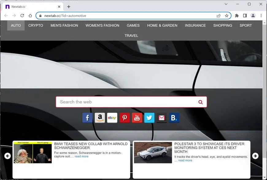Switch to the GAMES category

tap(133, 26)
